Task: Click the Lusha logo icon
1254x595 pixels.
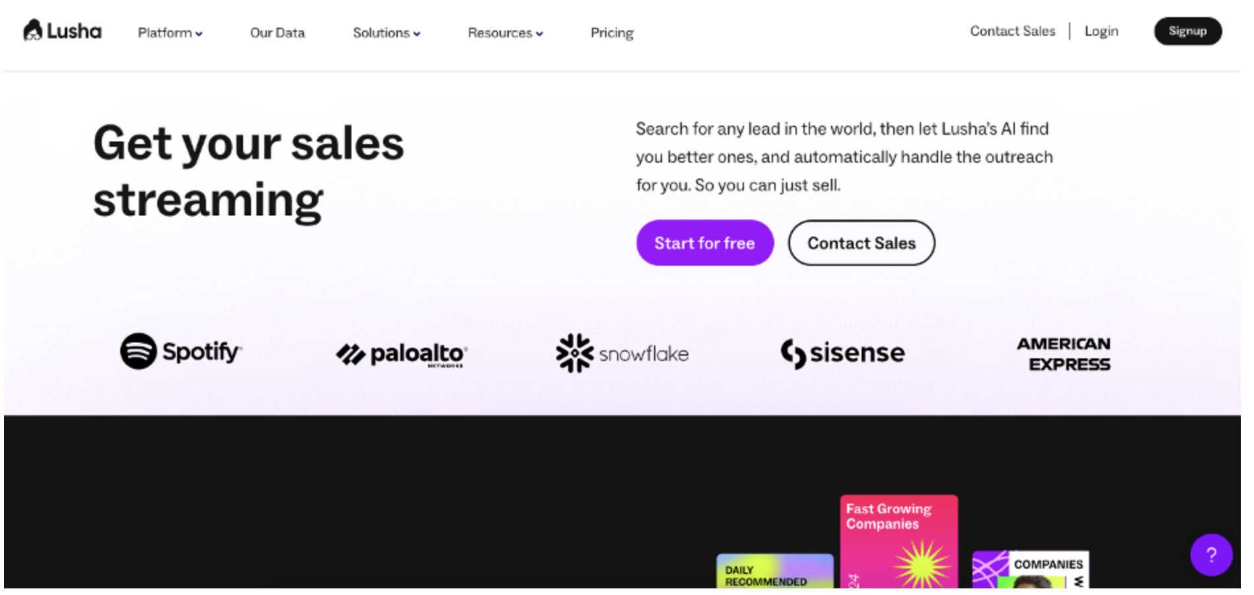Action: pos(33,30)
